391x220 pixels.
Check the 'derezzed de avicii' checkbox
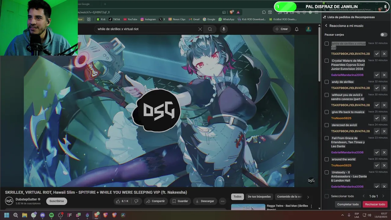pos(327,125)
